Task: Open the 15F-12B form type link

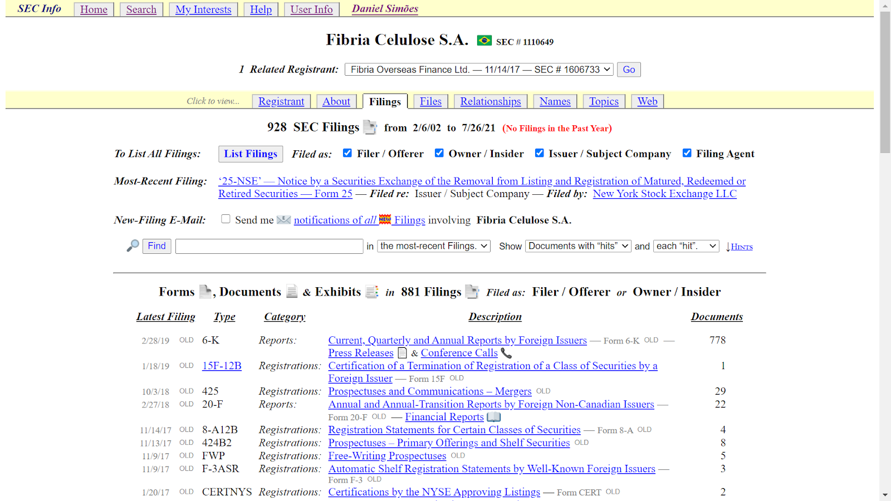Action: click(x=222, y=366)
